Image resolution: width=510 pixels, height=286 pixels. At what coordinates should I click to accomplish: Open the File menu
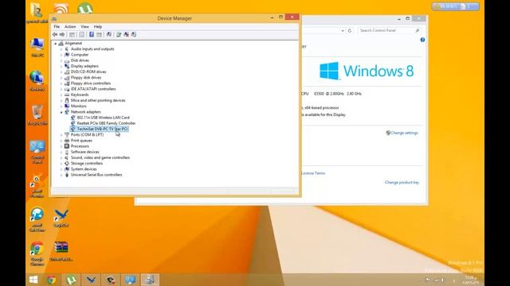coord(57,26)
